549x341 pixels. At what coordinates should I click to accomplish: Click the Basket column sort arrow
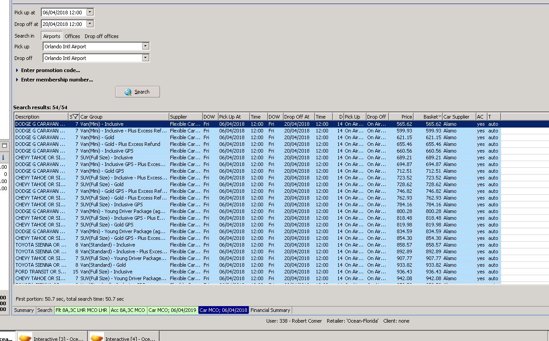tap(440, 117)
